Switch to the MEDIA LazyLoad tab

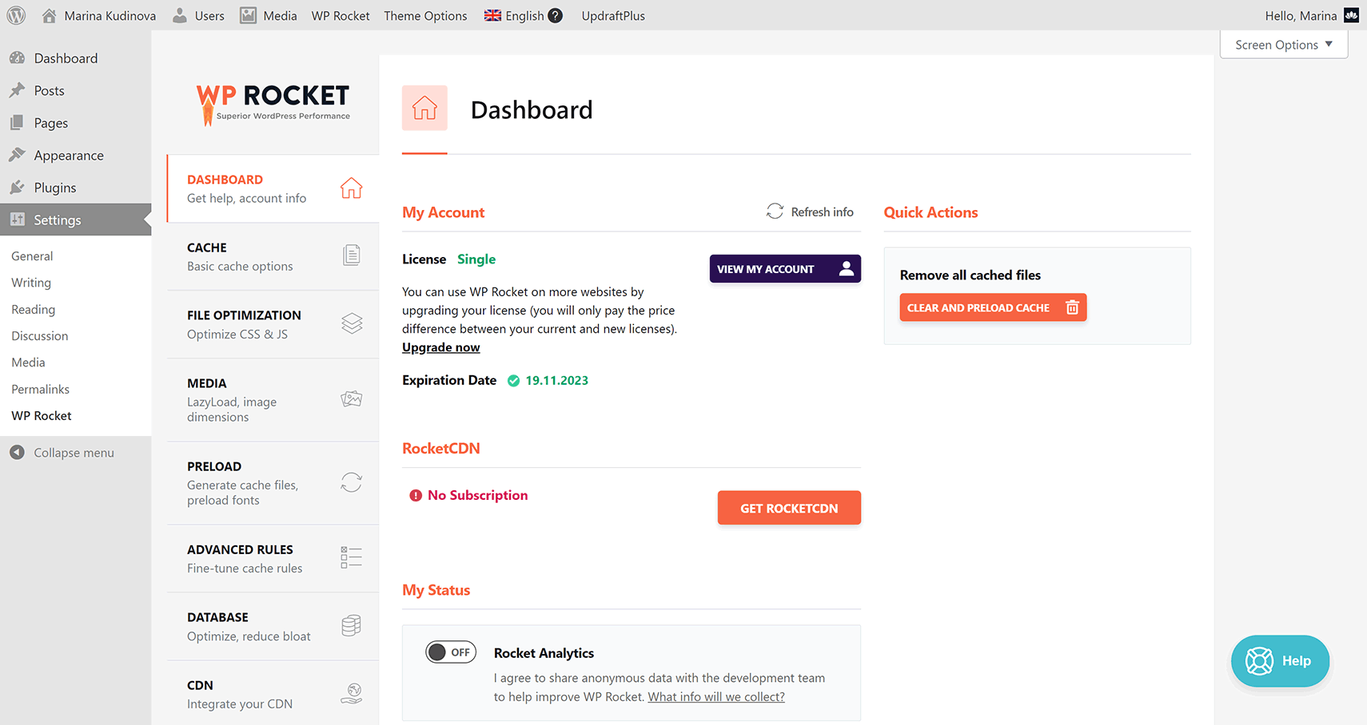(x=273, y=399)
